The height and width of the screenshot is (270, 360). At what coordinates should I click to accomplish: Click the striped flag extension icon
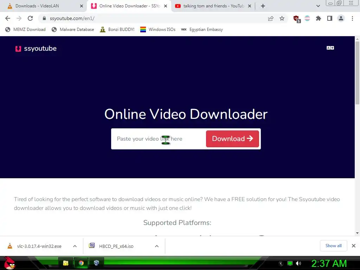pyautogui.click(x=307, y=18)
